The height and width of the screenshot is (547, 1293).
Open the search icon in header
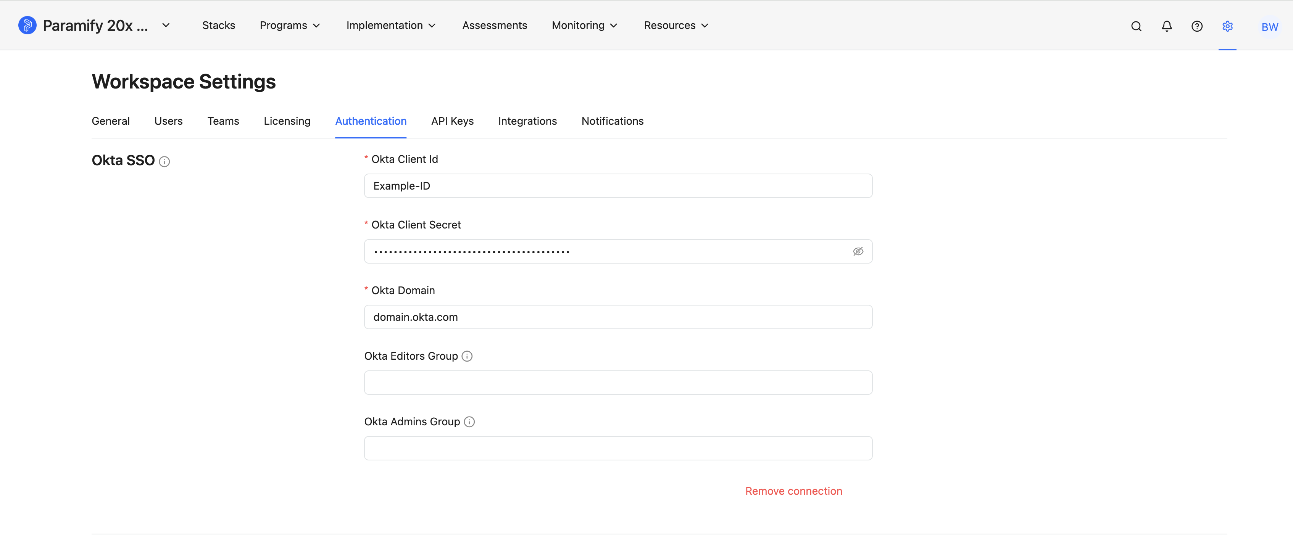pyautogui.click(x=1137, y=26)
